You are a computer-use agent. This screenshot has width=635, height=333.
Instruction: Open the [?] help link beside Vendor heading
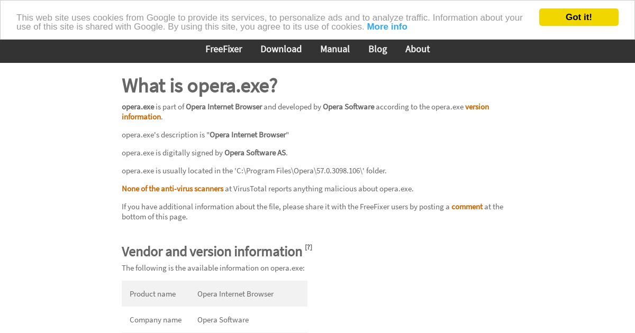click(x=309, y=247)
